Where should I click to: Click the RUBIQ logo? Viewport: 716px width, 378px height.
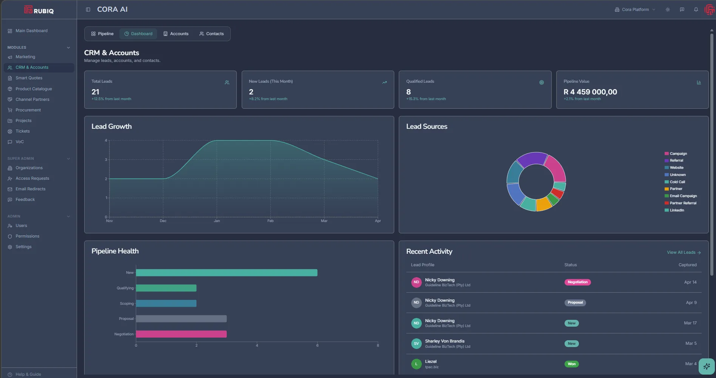point(39,10)
